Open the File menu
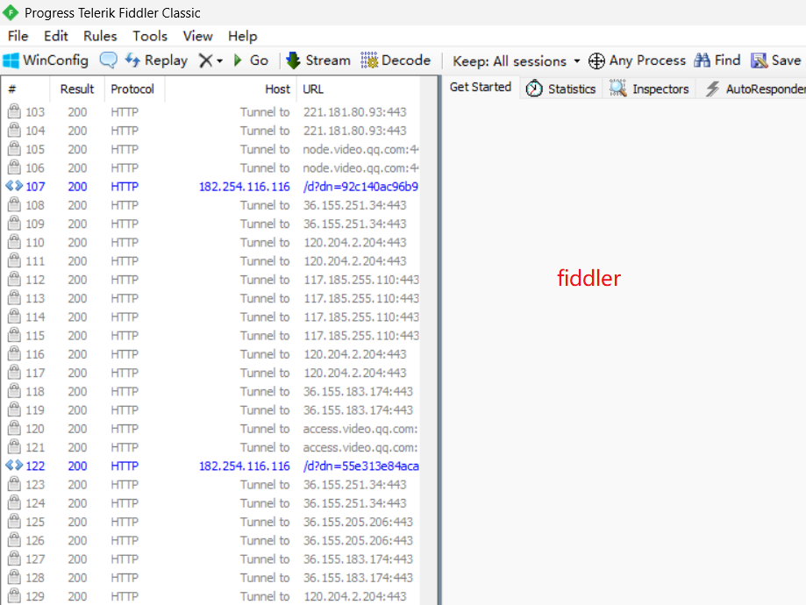Screen dimensions: 806x605 click(18, 36)
